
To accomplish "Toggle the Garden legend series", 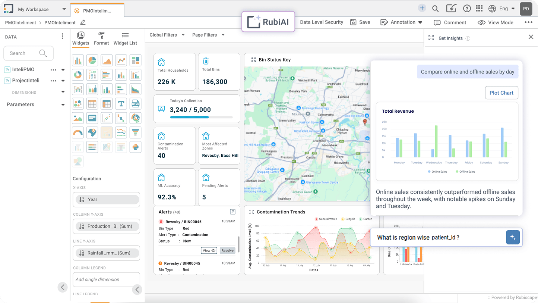I will click(365, 219).
